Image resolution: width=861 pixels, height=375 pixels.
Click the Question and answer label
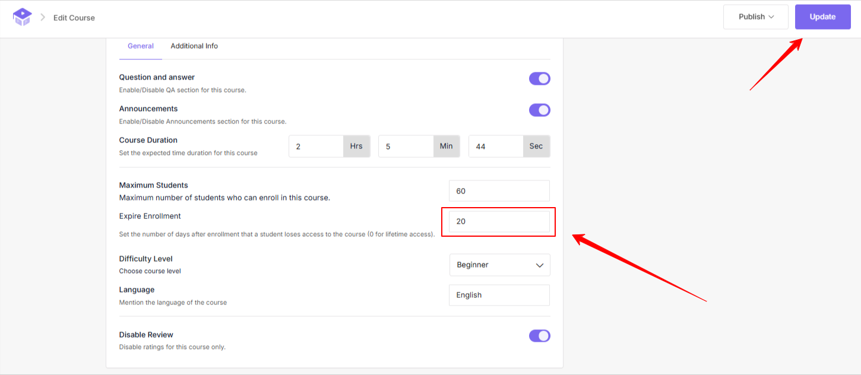pos(157,77)
